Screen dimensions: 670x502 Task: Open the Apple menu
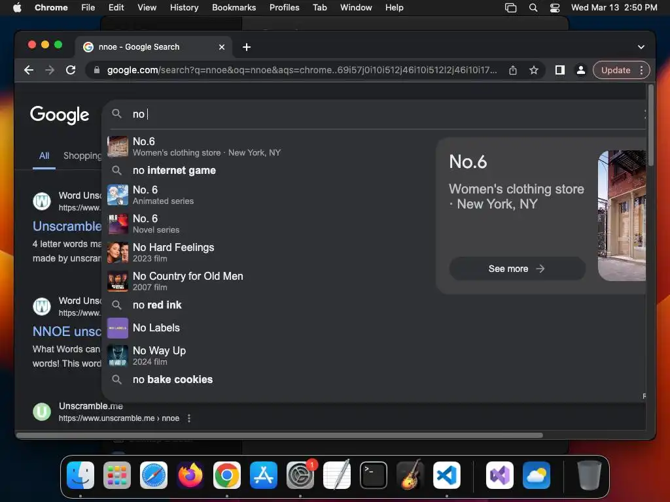tap(17, 7)
